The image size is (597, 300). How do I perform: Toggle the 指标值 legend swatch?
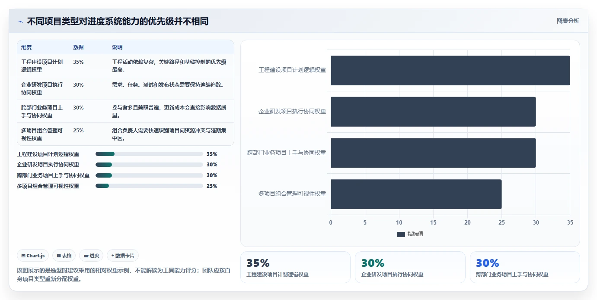(401, 234)
